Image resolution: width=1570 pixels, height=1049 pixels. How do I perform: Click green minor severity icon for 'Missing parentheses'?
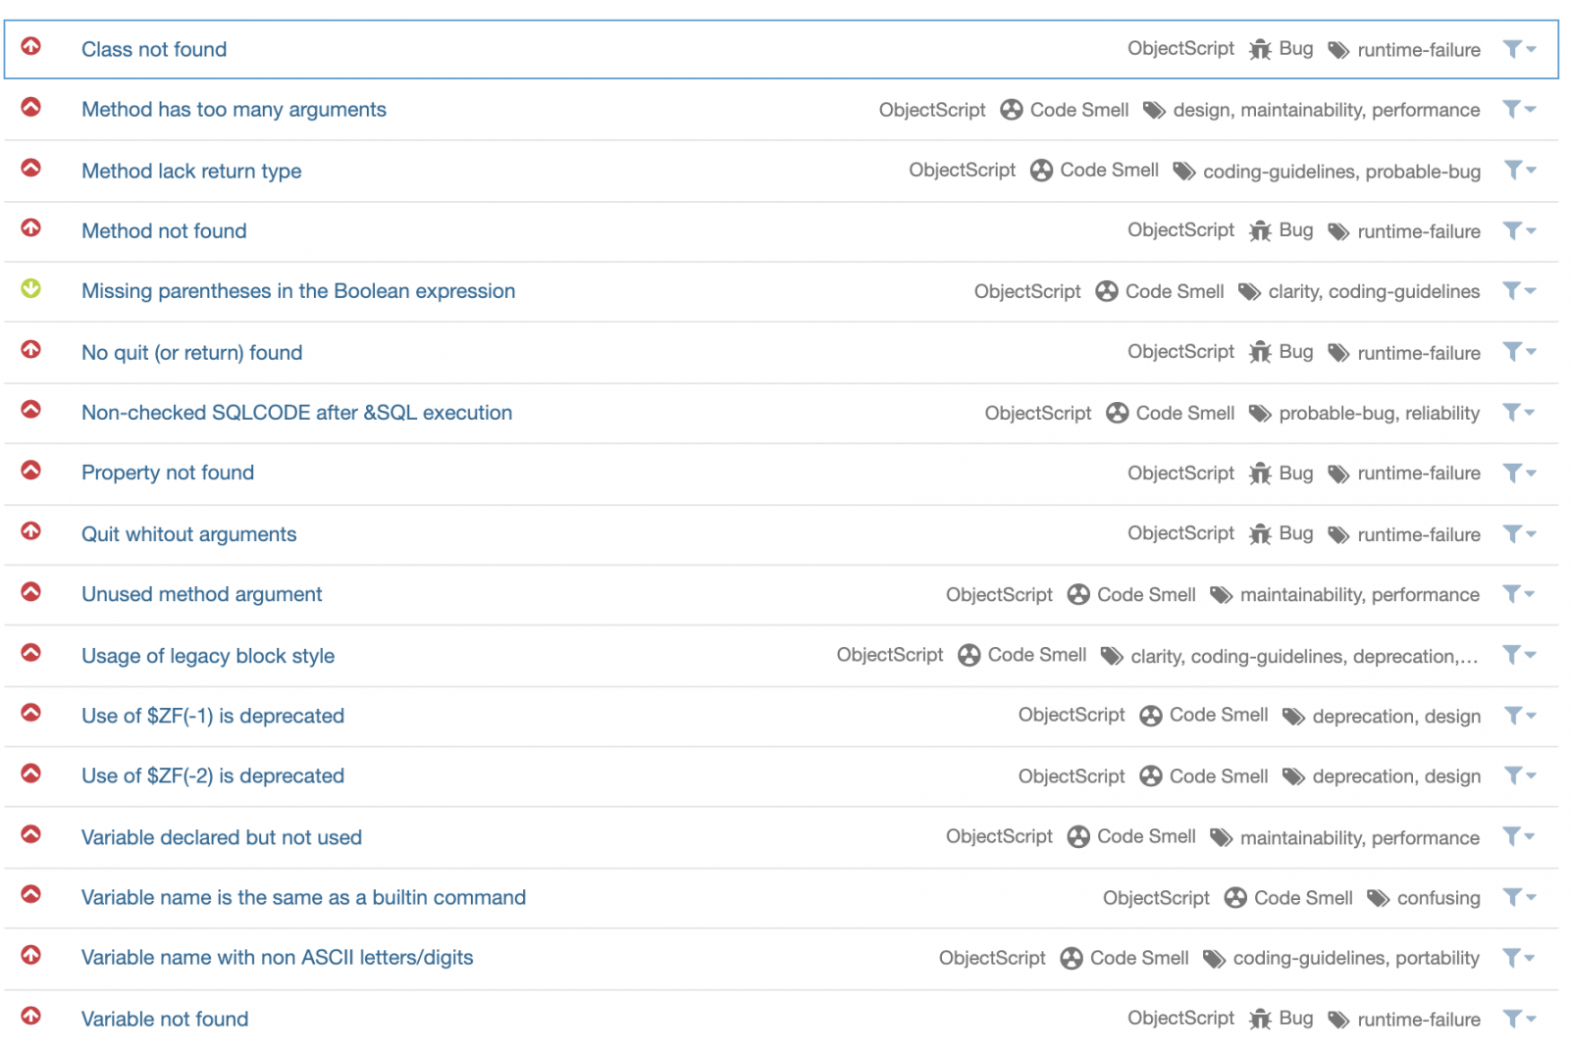pyautogui.click(x=31, y=288)
